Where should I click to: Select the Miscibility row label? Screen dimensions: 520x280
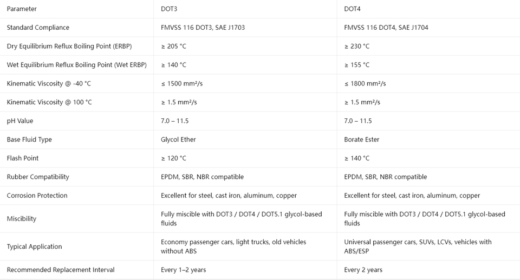point(22,219)
